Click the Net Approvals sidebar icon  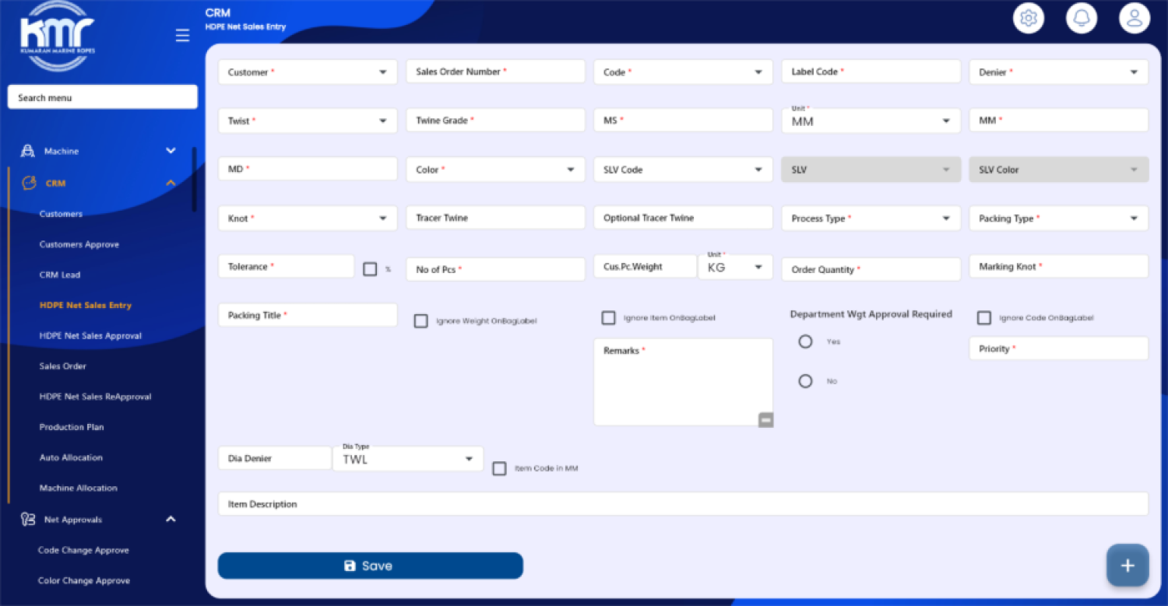[x=28, y=520]
